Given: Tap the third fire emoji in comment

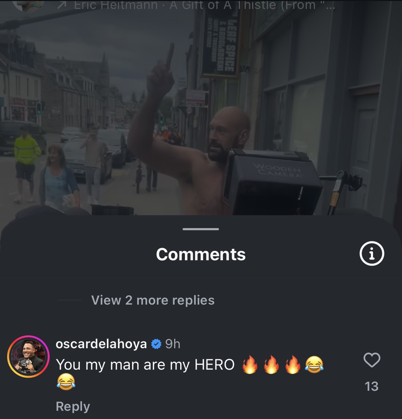Looking at the screenshot, I should click(293, 365).
